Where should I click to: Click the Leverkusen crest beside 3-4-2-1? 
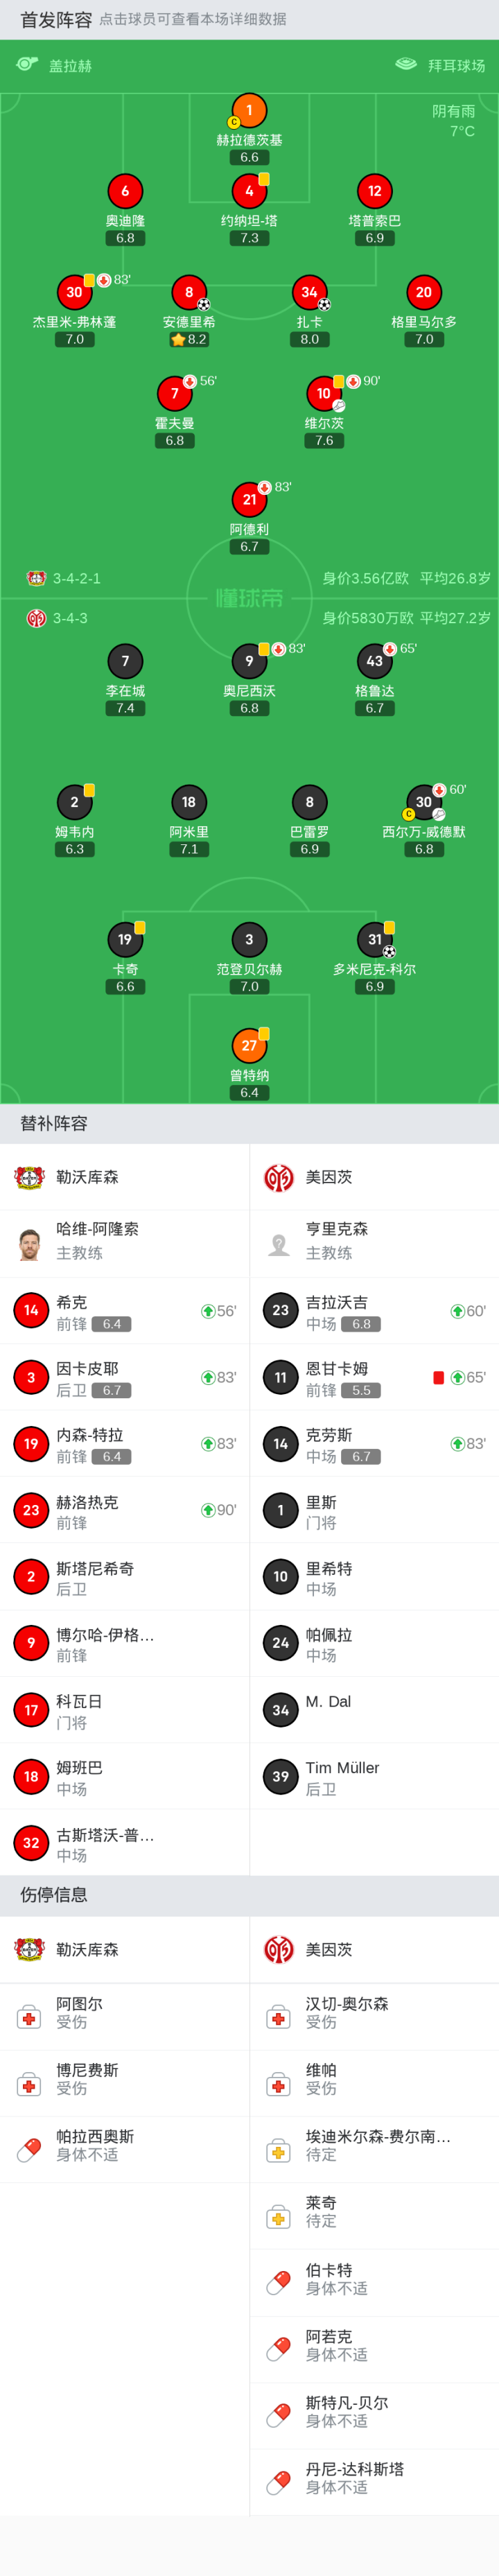(36, 578)
